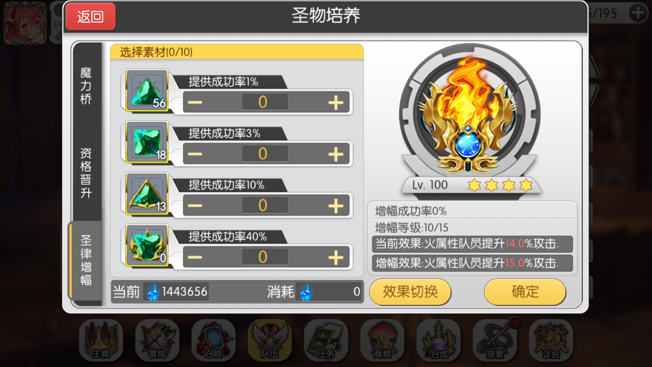Open the 召唤 summon card icon

(213, 340)
